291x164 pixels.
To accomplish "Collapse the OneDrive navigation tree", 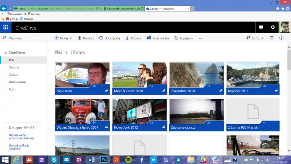I will [6, 53].
